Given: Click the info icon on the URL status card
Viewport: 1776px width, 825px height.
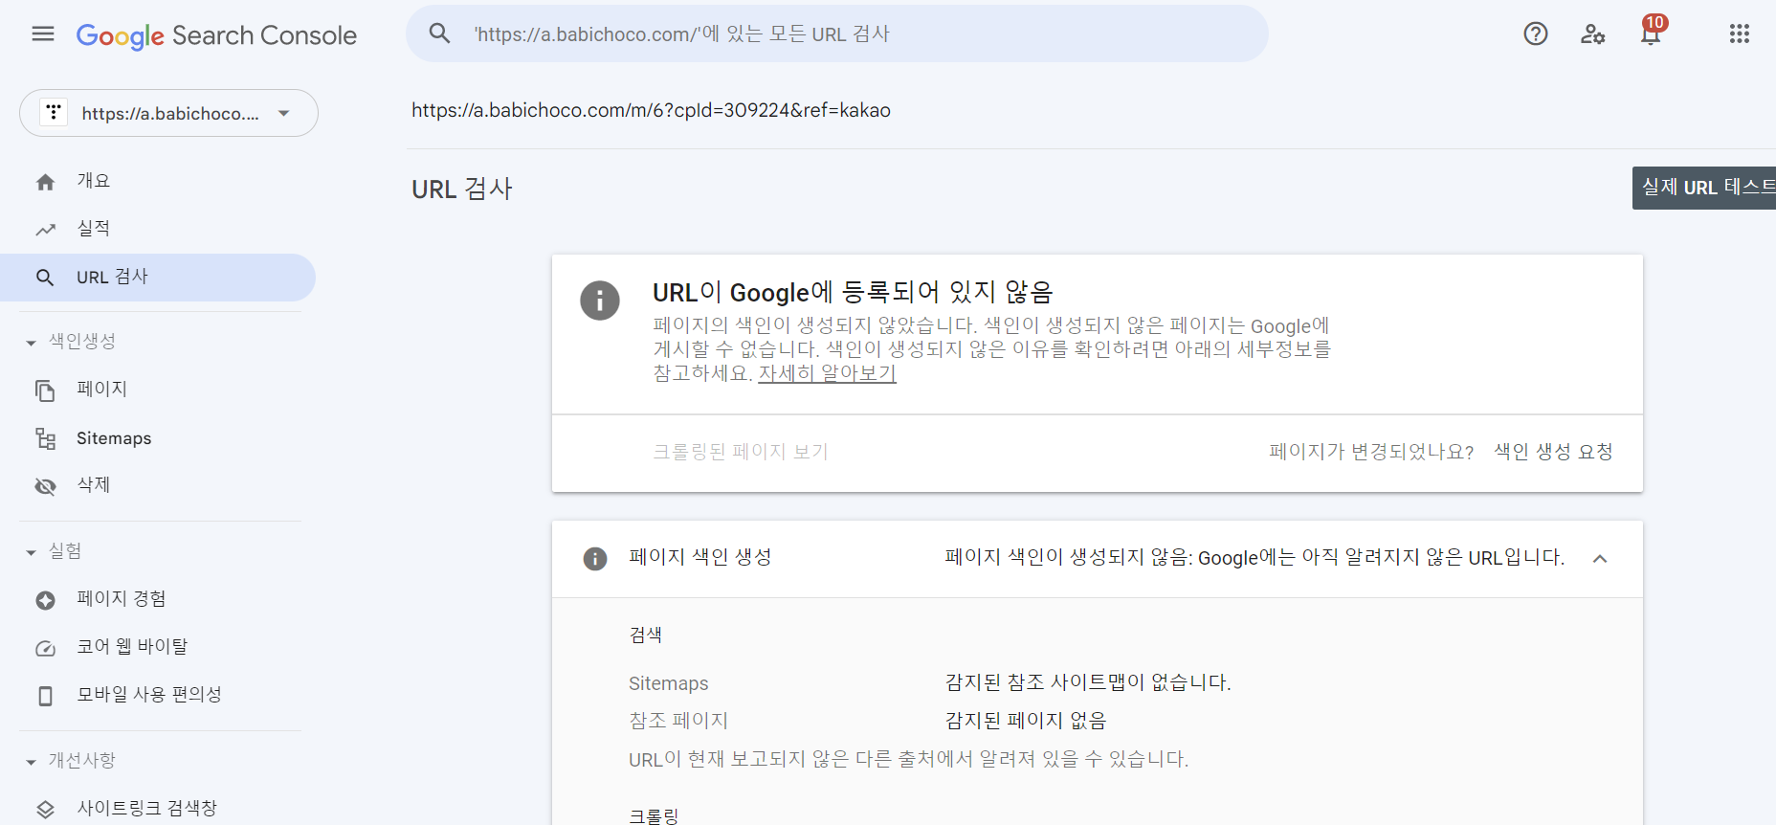Looking at the screenshot, I should pos(600,301).
